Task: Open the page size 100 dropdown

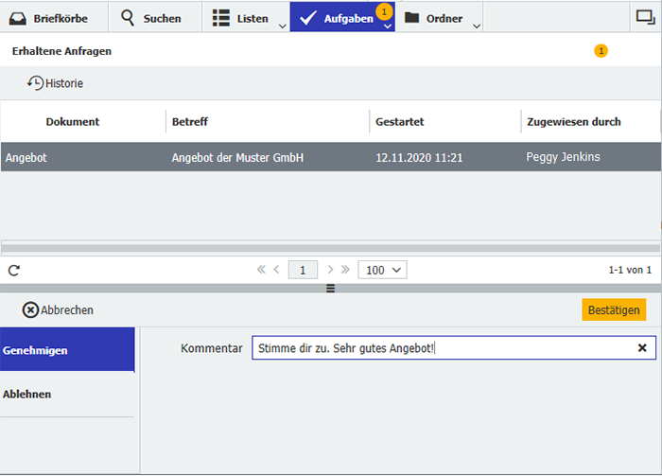Action: coord(382,270)
